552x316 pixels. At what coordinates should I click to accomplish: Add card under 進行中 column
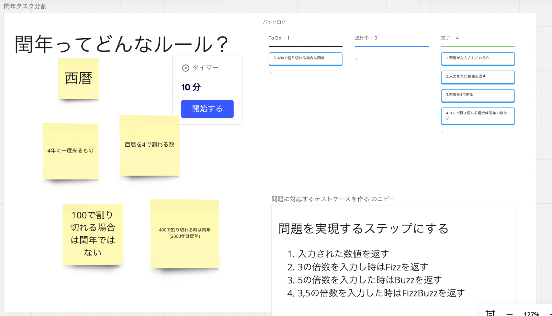[x=356, y=59]
